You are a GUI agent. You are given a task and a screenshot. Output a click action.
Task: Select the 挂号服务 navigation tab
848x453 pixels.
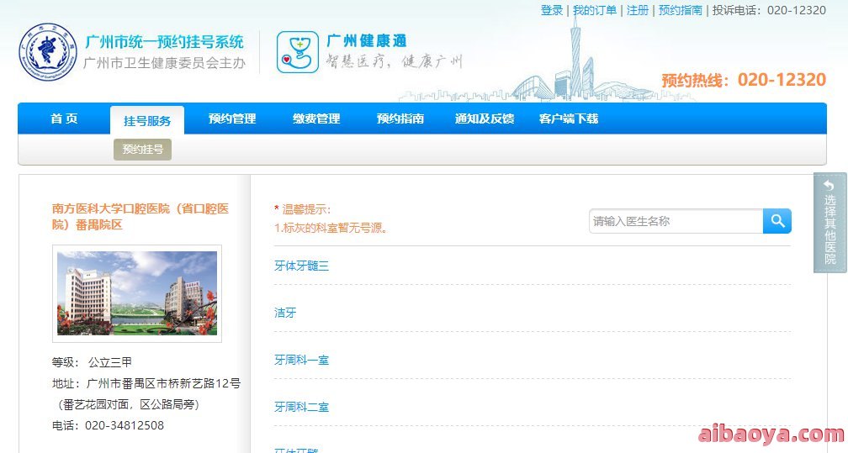click(x=147, y=120)
